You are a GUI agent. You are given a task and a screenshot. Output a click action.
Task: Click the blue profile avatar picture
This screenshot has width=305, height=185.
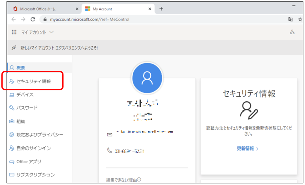pyautogui.click(x=147, y=78)
